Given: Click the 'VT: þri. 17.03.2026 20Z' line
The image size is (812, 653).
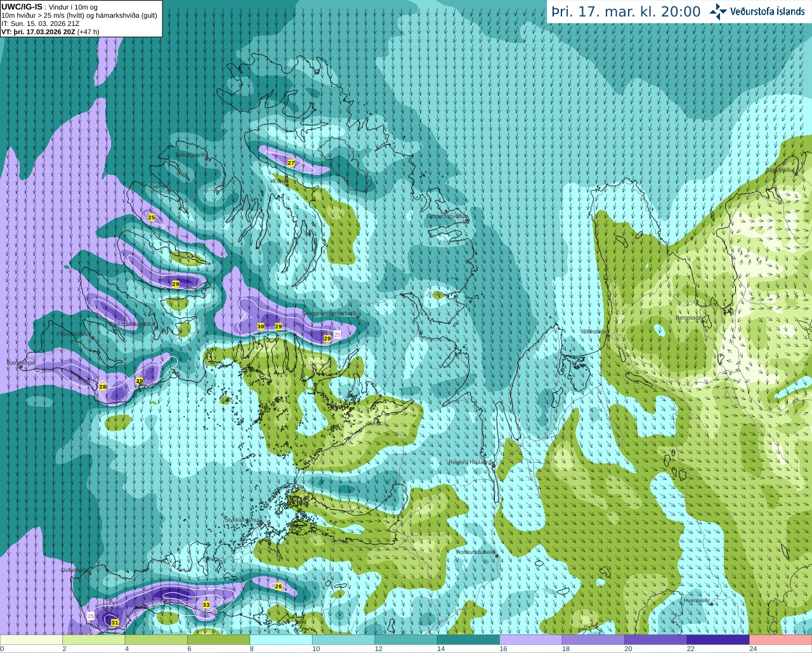Looking at the screenshot, I should pos(50,31).
